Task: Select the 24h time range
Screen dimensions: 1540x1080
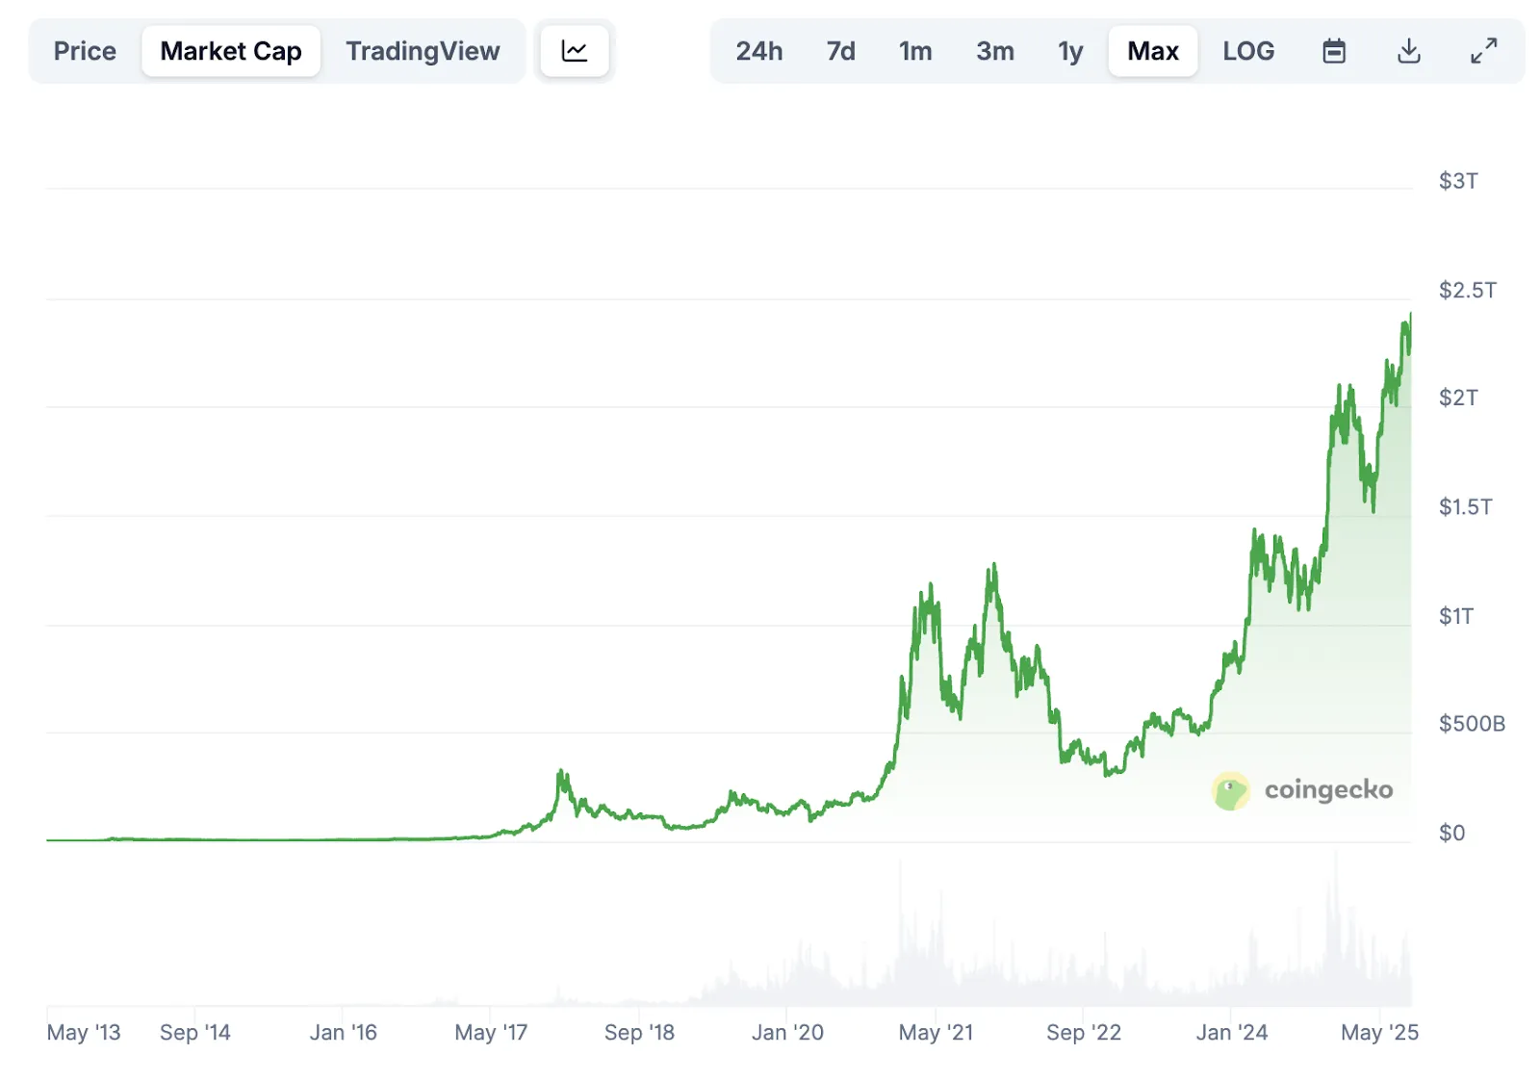Action: pos(759,51)
